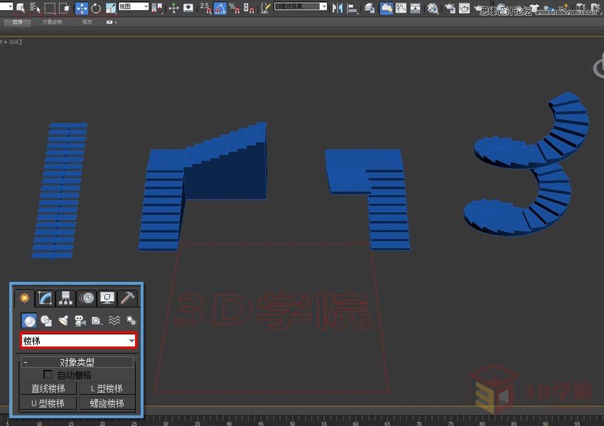
Task: Enable the 自动栅格 (AutoGrid) checkbox
Action: tap(48, 374)
